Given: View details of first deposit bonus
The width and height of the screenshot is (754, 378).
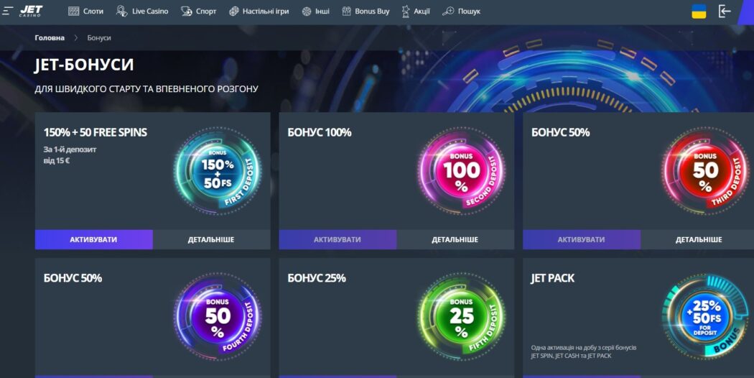Looking at the screenshot, I should tap(212, 239).
